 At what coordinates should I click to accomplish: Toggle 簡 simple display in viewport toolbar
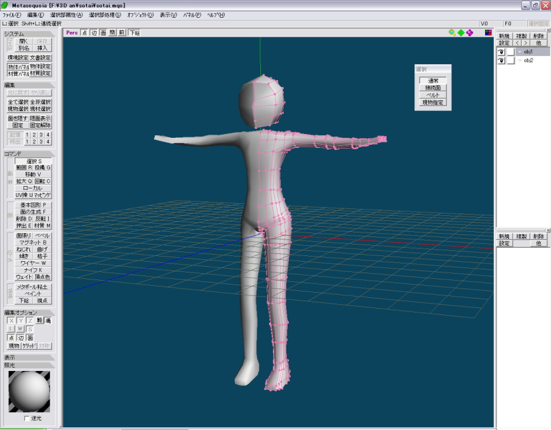tap(112, 32)
